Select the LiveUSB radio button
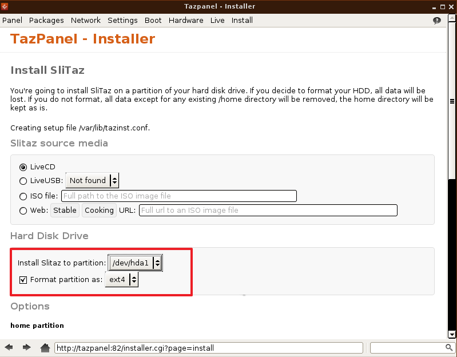The image size is (457, 357). [23, 181]
